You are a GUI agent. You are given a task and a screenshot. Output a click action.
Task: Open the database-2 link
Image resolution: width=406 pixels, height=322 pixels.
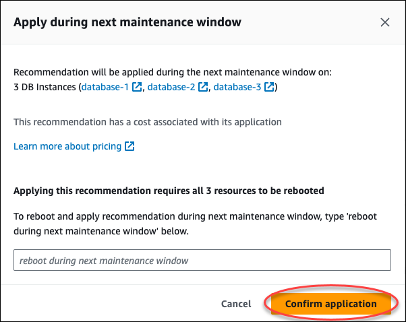[x=171, y=87]
